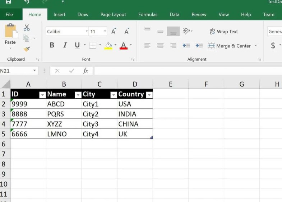Viewport: 282px width, 202px height.
Task: Click the Copy icon
Action: click(26, 38)
